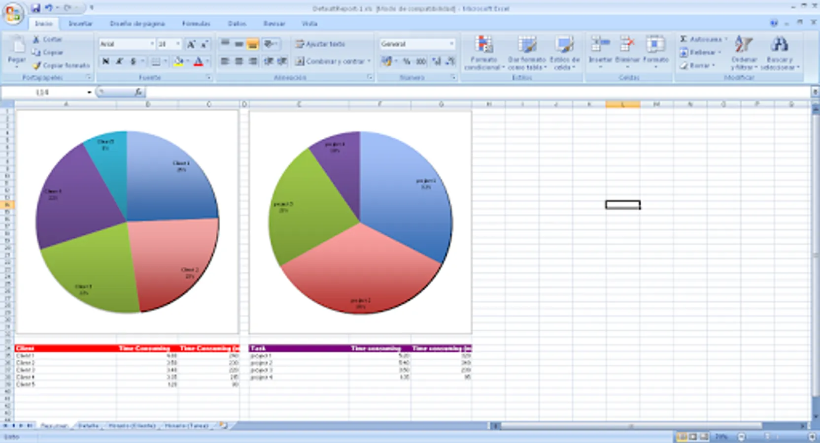This screenshot has width=820, height=443.
Task: Decrease font size
Action: tap(204, 44)
